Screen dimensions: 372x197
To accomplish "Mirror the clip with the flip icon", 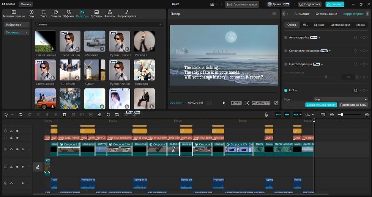I will [x=99, y=114].
